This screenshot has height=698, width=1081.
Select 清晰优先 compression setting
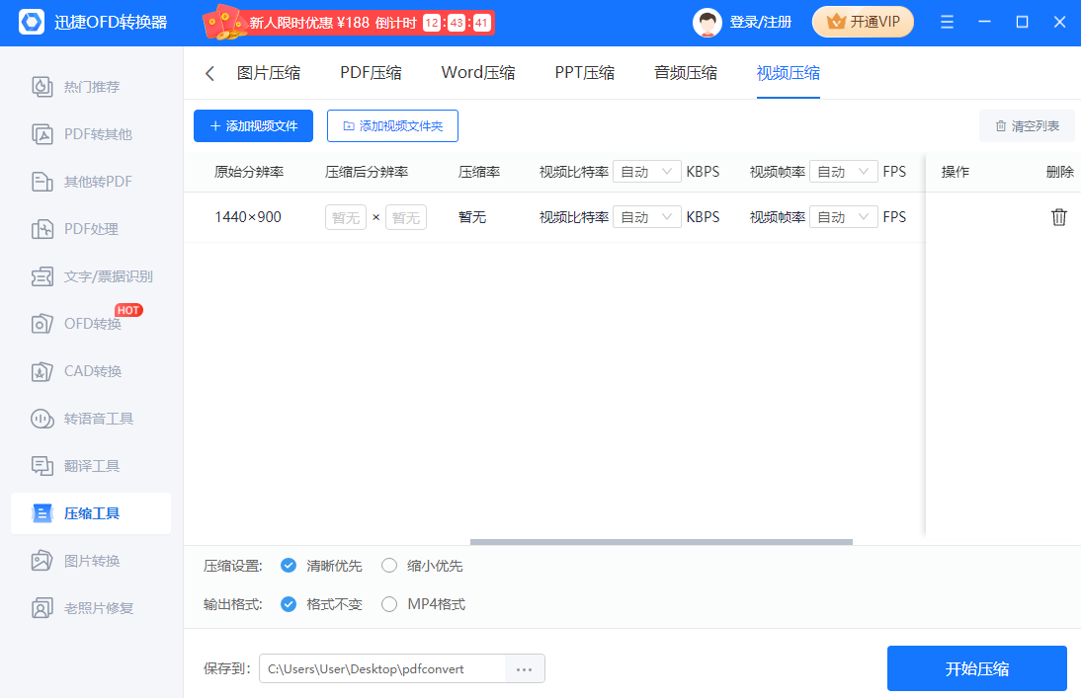click(289, 566)
